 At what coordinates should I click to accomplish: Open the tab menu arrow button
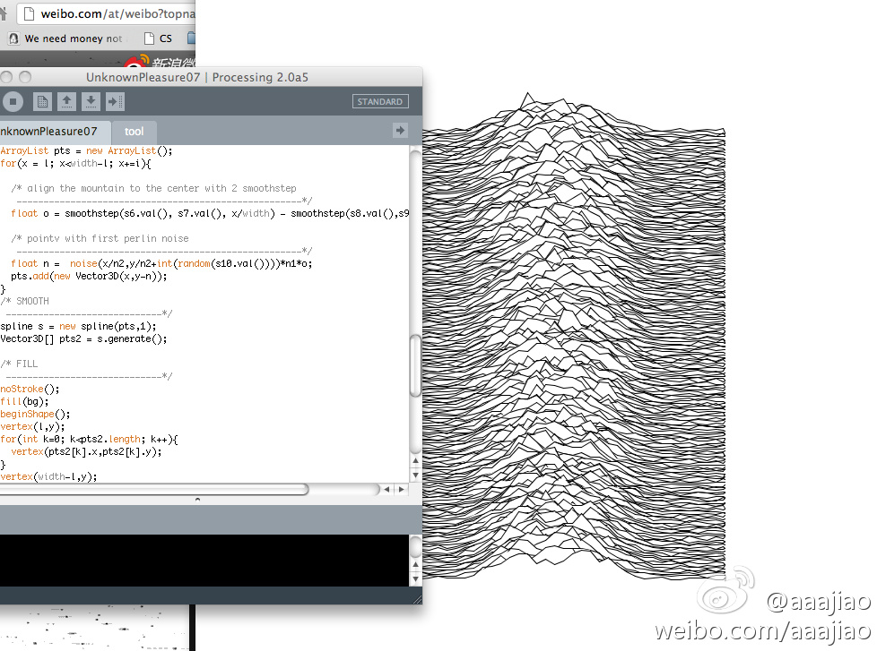[400, 131]
